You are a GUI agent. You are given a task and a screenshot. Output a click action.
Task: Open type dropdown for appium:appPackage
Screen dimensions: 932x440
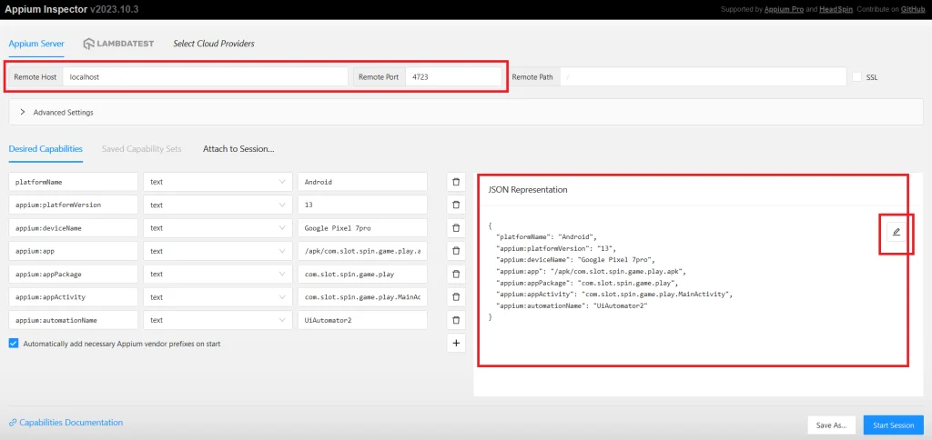218,274
